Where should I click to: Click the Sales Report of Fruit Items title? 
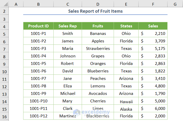[x=95, y=11]
